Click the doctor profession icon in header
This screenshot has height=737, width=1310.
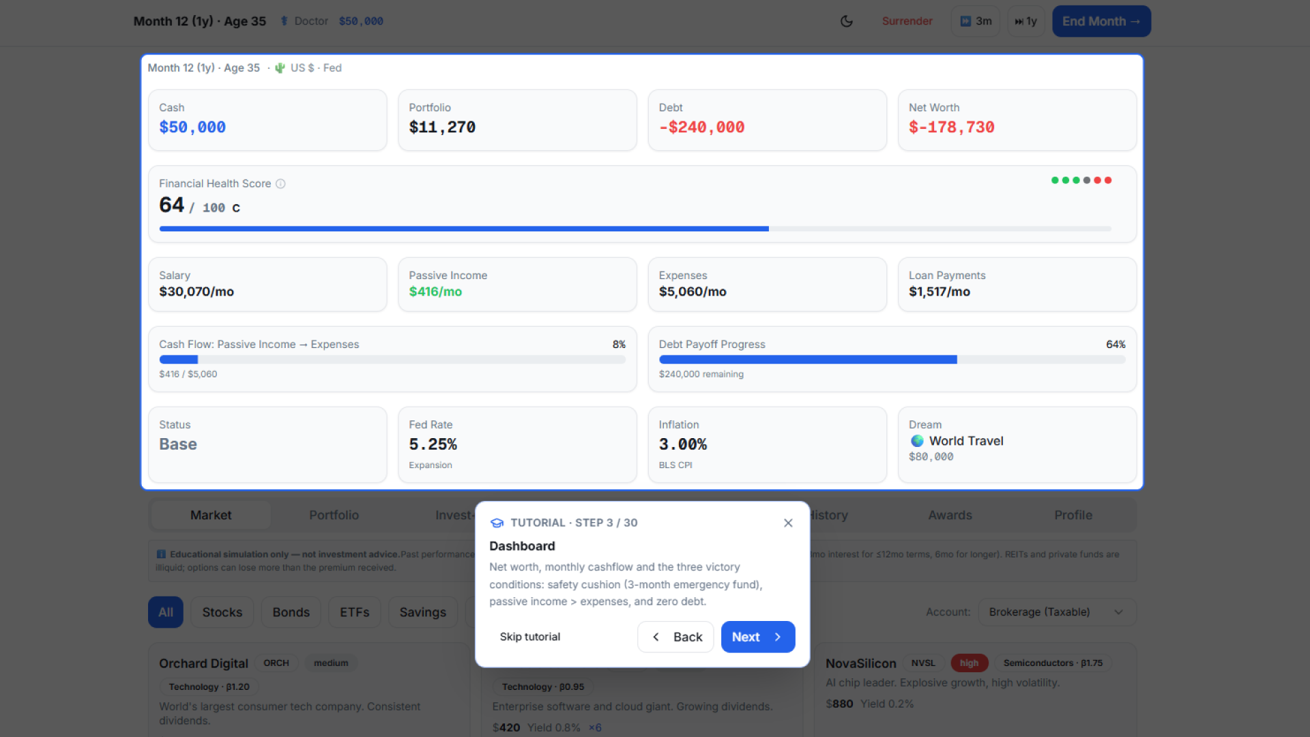(x=284, y=21)
